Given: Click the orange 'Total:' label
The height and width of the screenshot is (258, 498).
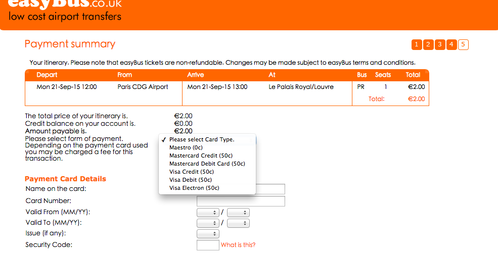Looking at the screenshot, I should [x=376, y=99].
